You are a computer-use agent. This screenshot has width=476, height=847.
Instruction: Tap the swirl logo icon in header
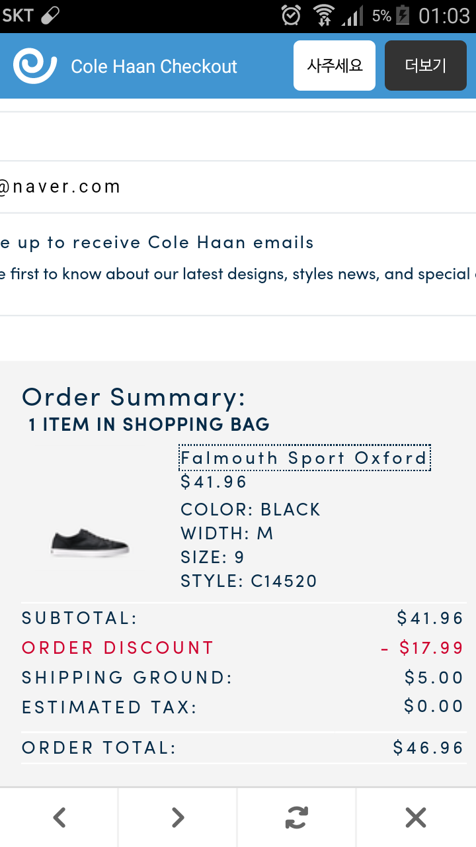(x=35, y=66)
